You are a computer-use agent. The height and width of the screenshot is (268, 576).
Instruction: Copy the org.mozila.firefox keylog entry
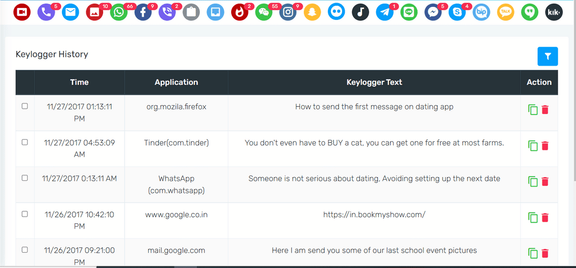[533, 110]
